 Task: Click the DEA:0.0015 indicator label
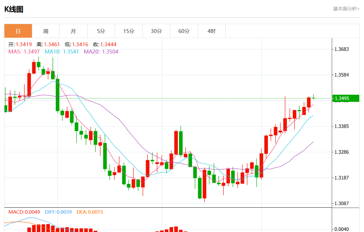(x=90, y=212)
